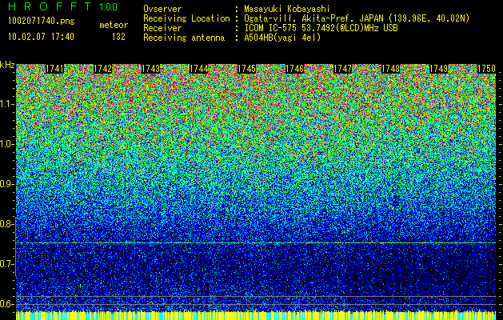Viewport: 503px width, 320px height.
Task: Click the Ogata-vill. Akita-Pref. JAPAN location text
Action: [x=357, y=18]
